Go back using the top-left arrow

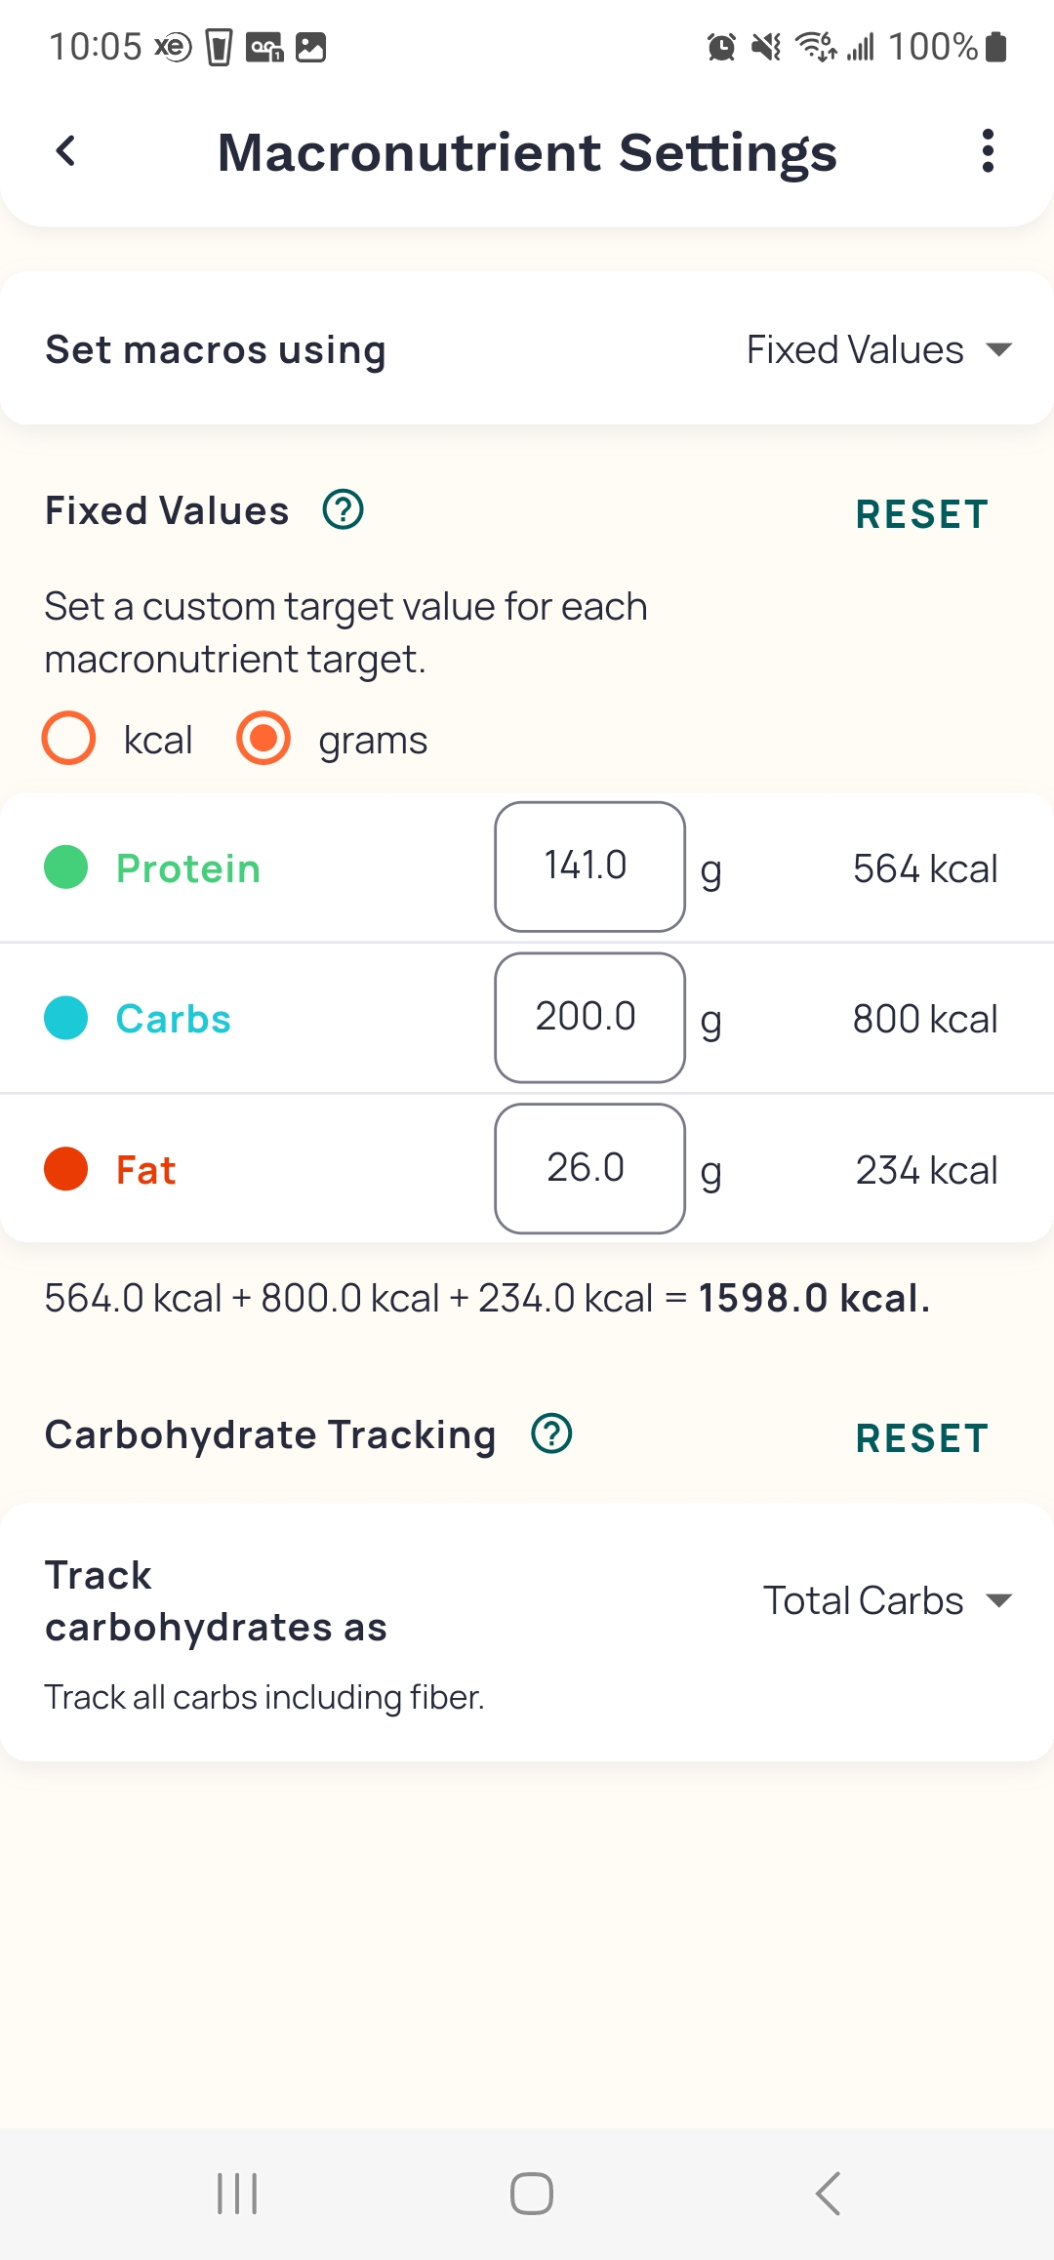pyautogui.click(x=65, y=151)
